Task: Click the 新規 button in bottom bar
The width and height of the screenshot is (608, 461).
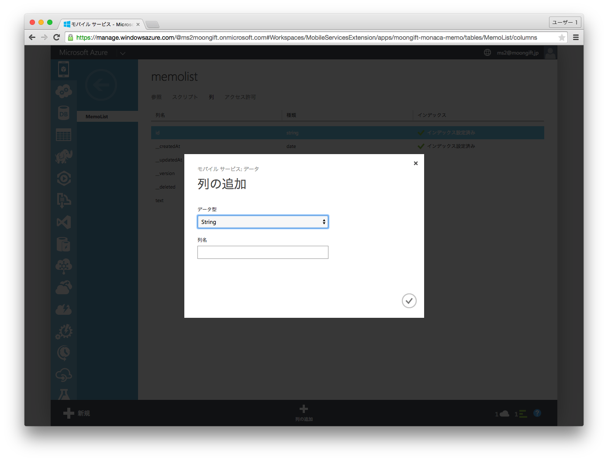Action: (x=77, y=413)
